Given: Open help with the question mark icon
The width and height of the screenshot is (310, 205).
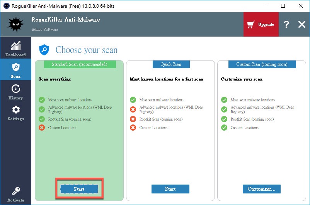Looking at the screenshot, I should (x=286, y=24).
